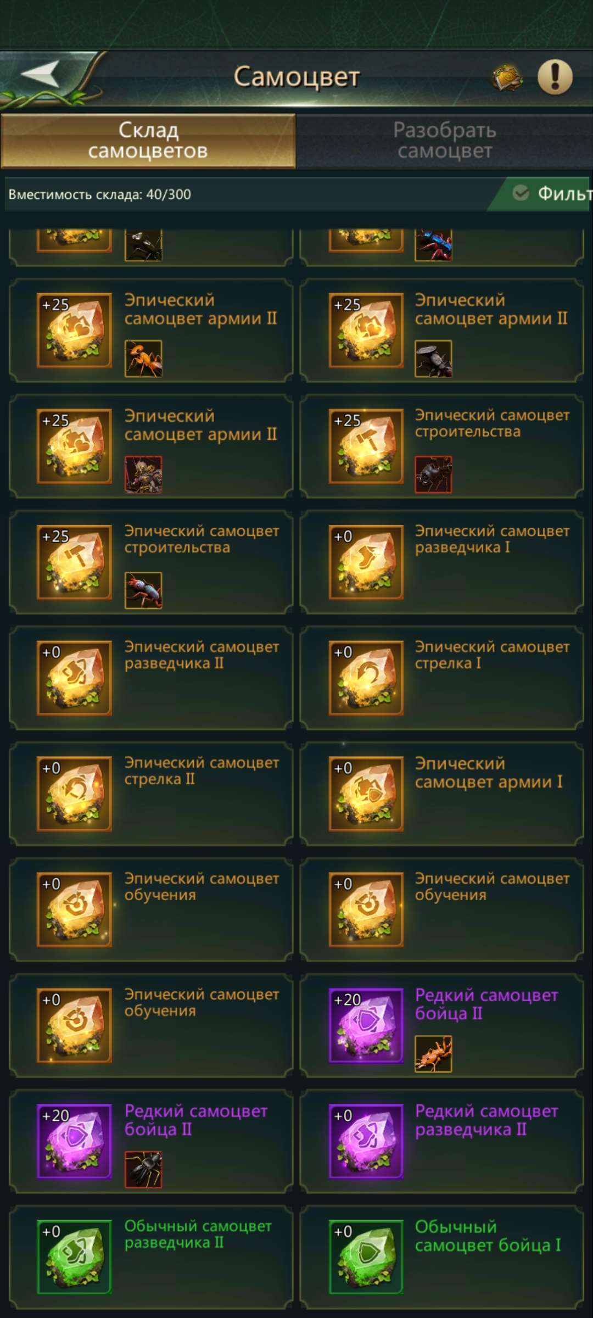
Task: Tap the green Обычный самоцвет разведчика II gem
Action: tap(74, 1257)
